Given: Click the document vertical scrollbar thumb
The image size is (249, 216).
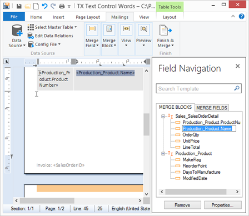Looking at the screenshot, I should point(146,124).
